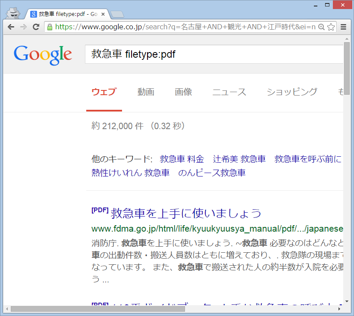Image resolution: width=354 pixels, height=316 pixels.
Task: Click the incognito spy icon
Action: point(13,13)
